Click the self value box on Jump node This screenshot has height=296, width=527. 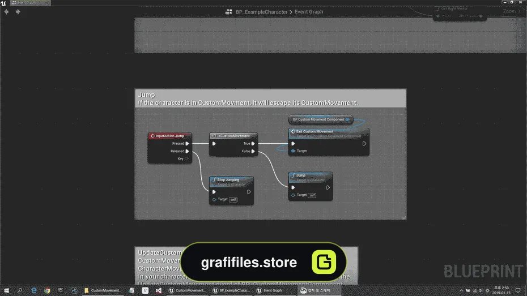[312, 195]
